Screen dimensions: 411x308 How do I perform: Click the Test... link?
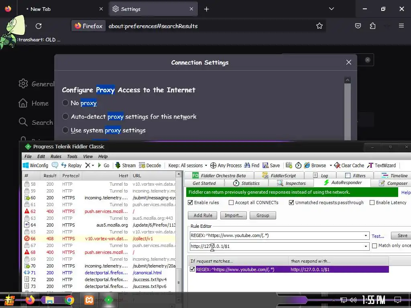[x=378, y=236]
